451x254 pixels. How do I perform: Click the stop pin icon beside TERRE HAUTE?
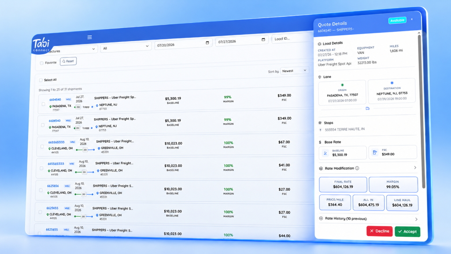pyautogui.click(x=321, y=130)
